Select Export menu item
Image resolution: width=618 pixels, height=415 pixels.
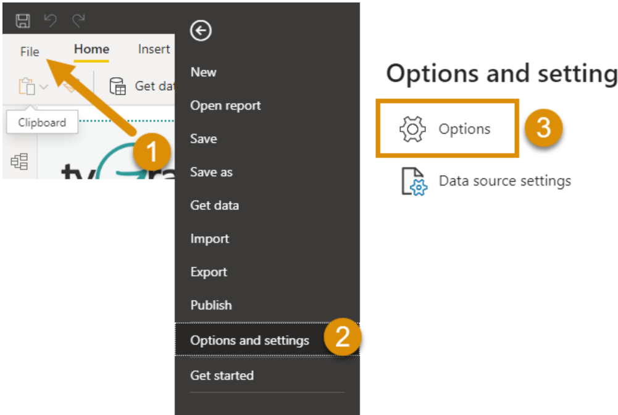tap(209, 272)
